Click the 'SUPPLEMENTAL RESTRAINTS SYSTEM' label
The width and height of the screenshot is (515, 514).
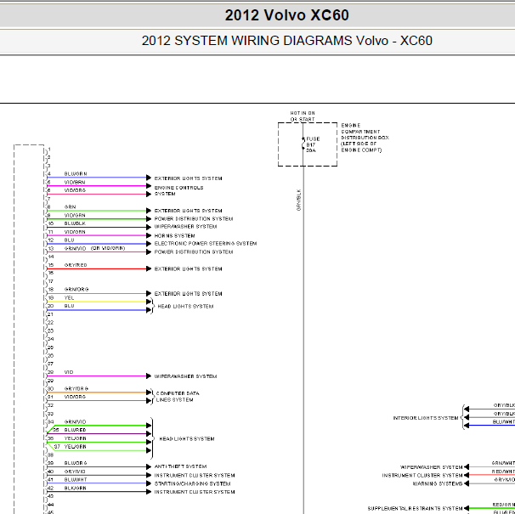coord(416,508)
